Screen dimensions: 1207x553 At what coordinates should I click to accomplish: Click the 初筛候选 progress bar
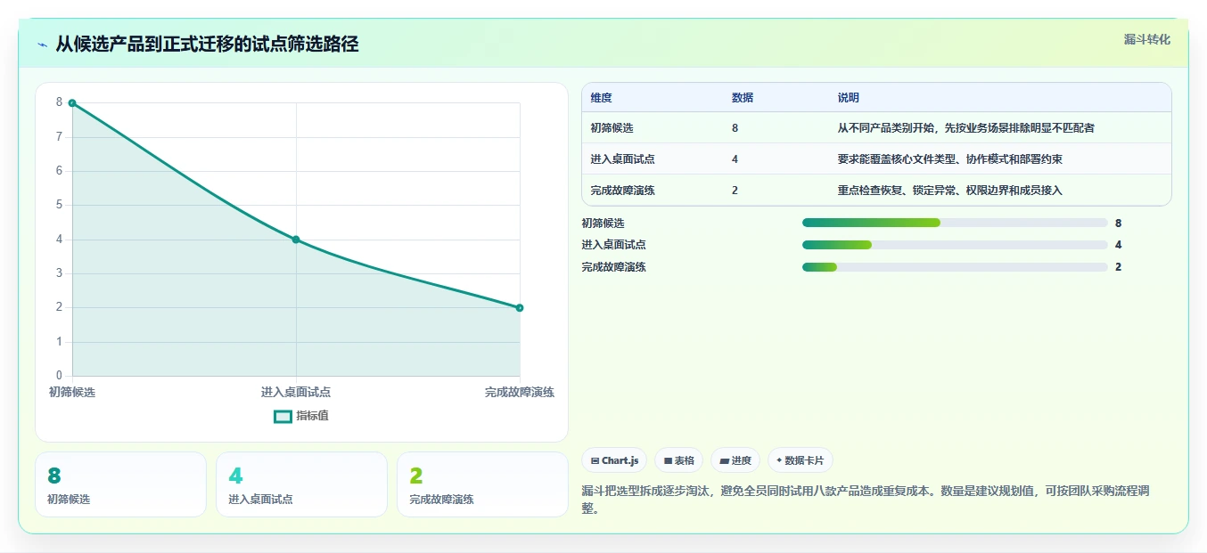pos(955,223)
